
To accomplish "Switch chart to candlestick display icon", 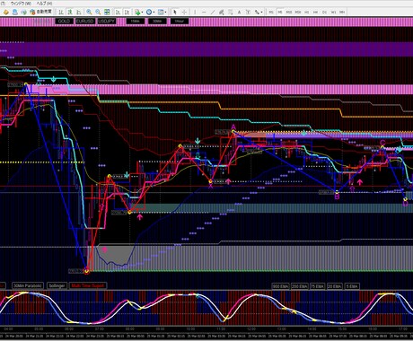I will point(70,12).
